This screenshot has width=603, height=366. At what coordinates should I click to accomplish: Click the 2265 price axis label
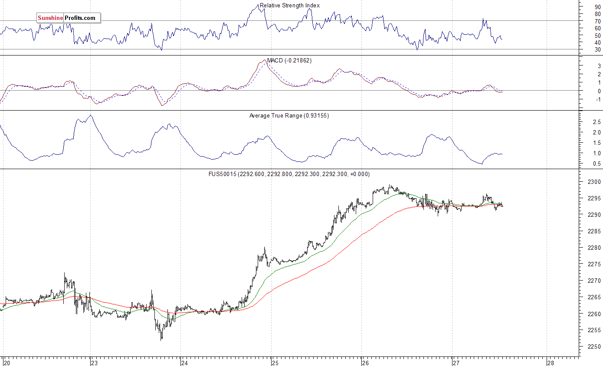[x=594, y=297]
